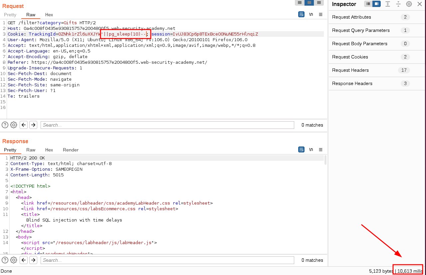Click the Cookie header line in request
The image size is (426, 275).
[133, 34]
